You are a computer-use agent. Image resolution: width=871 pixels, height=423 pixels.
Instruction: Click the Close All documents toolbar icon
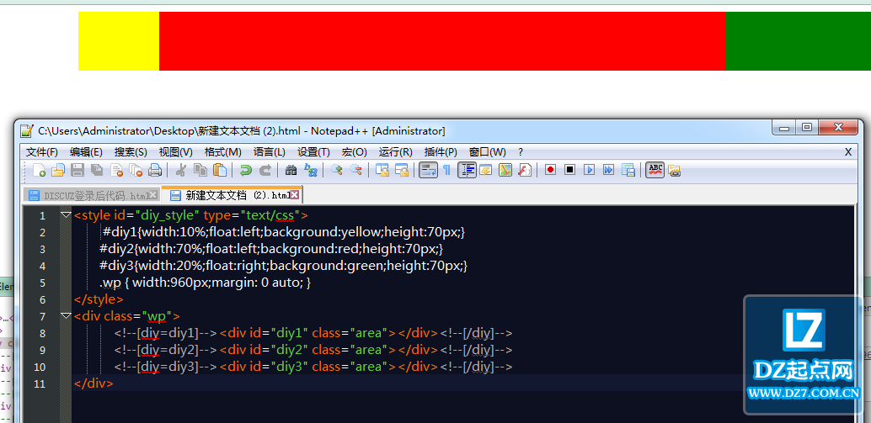[136, 170]
